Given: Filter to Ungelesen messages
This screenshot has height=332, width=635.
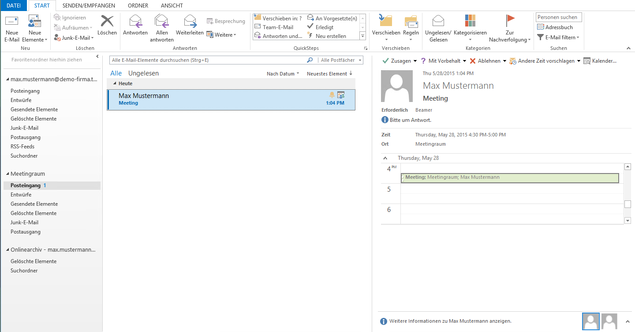Looking at the screenshot, I should [x=143, y=73].
